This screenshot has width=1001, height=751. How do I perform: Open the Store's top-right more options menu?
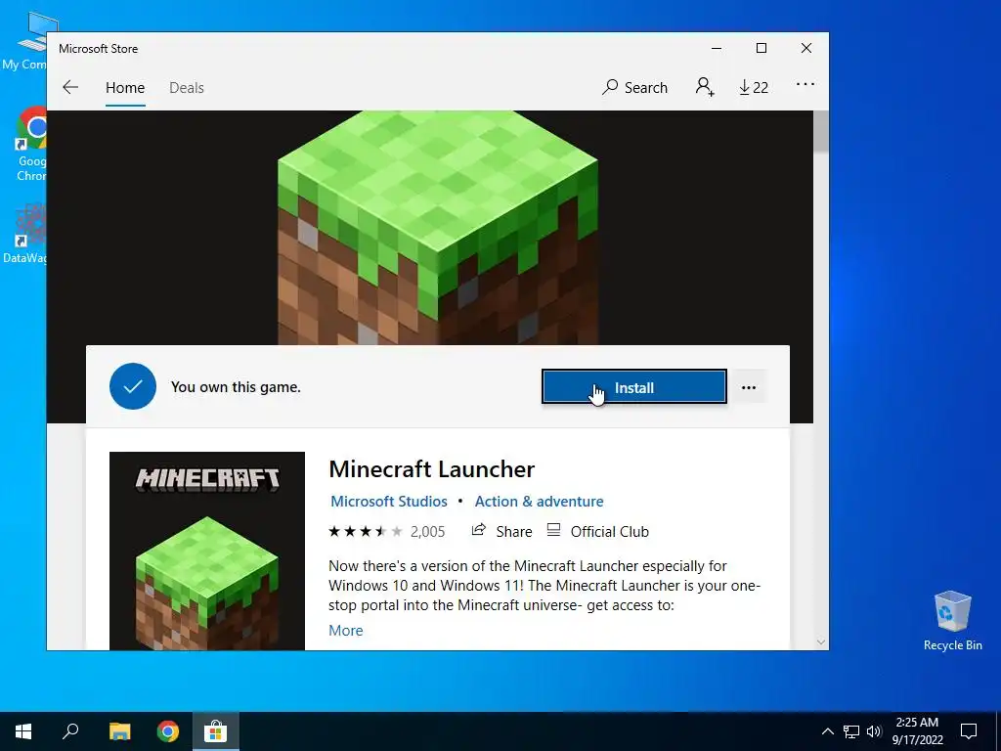click(805, 84)
